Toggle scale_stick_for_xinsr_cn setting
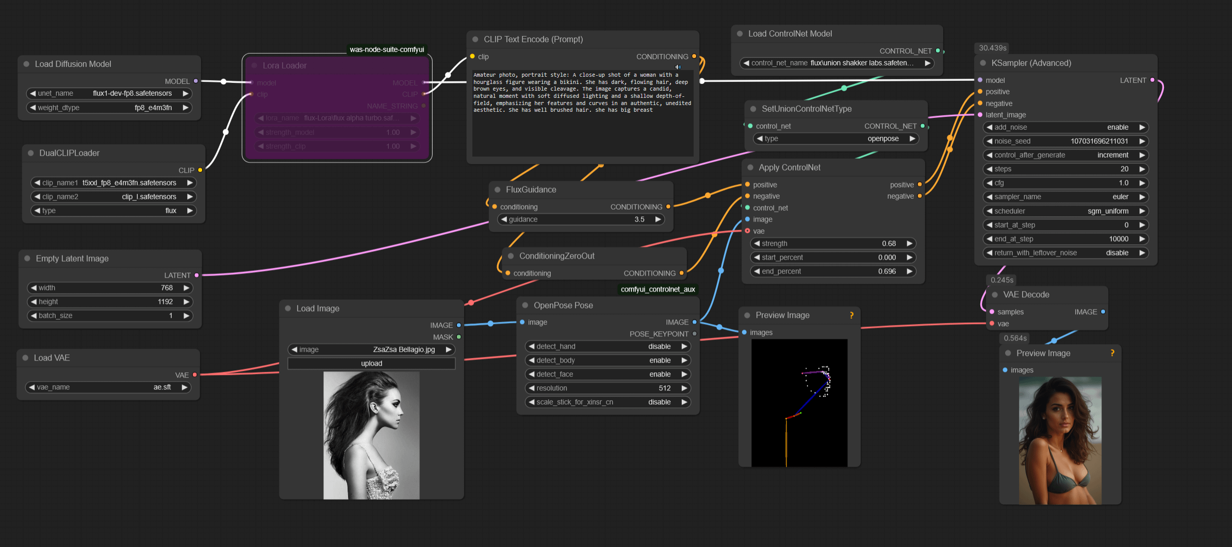The width and height of the screenshot is (1232, 547). [607, 402]
